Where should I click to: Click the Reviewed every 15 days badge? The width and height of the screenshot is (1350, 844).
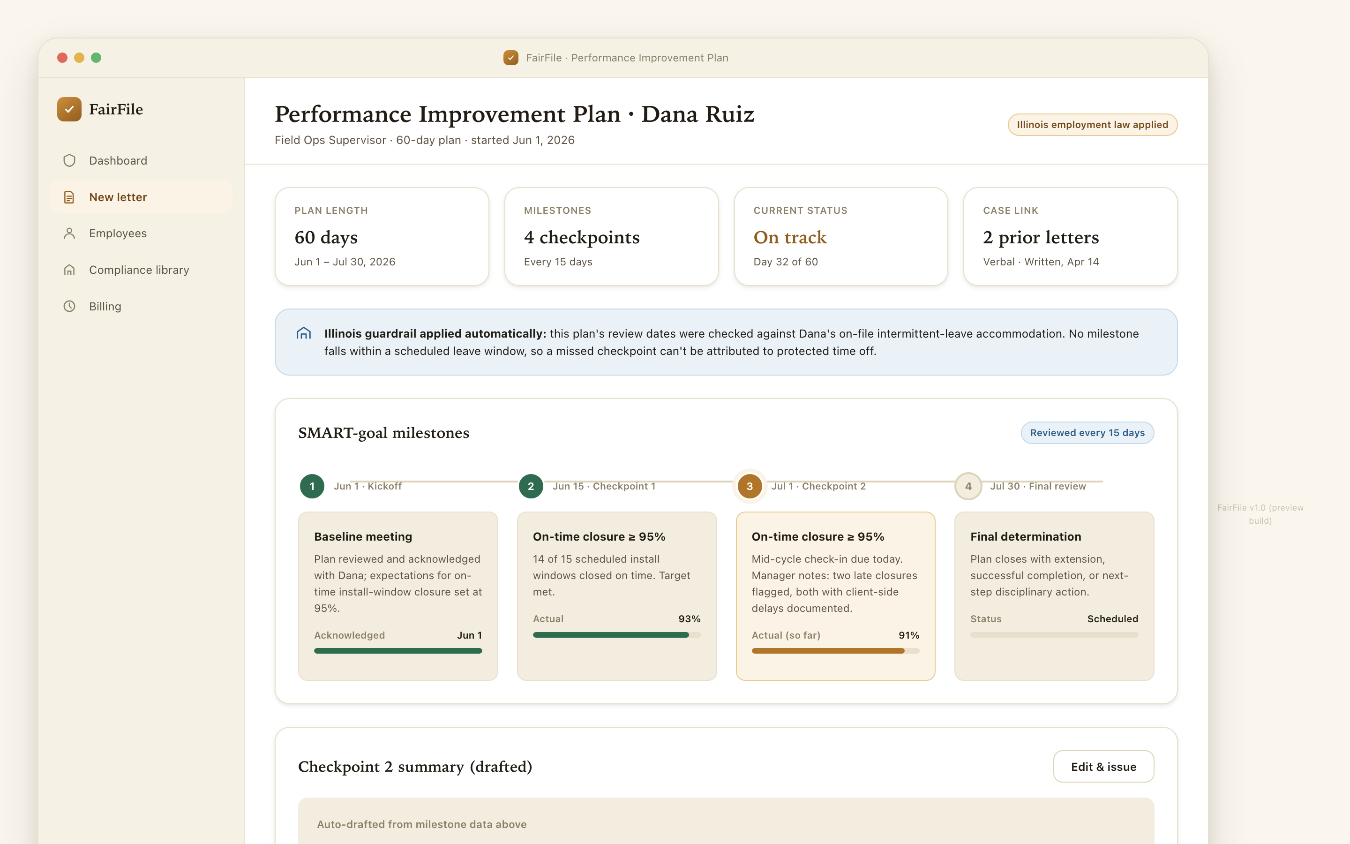point(1087,433)
